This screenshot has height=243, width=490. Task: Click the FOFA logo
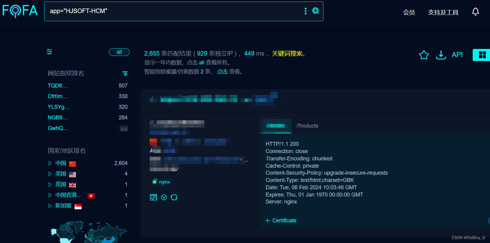(x=20, y=11)
